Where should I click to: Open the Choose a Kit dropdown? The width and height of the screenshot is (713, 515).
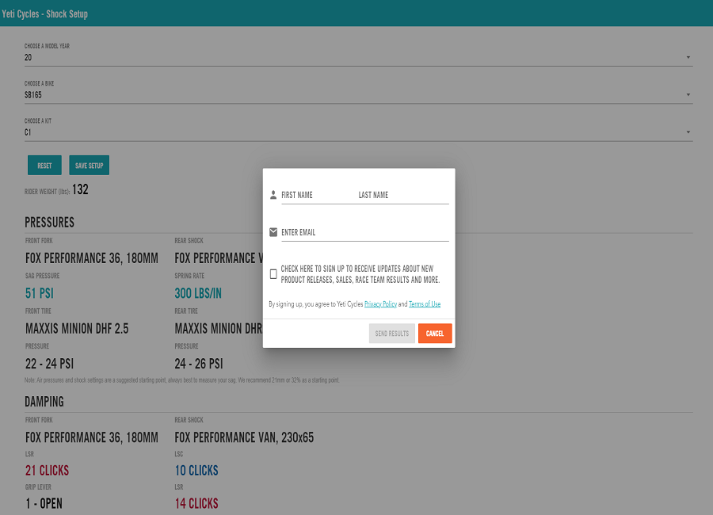358,132
